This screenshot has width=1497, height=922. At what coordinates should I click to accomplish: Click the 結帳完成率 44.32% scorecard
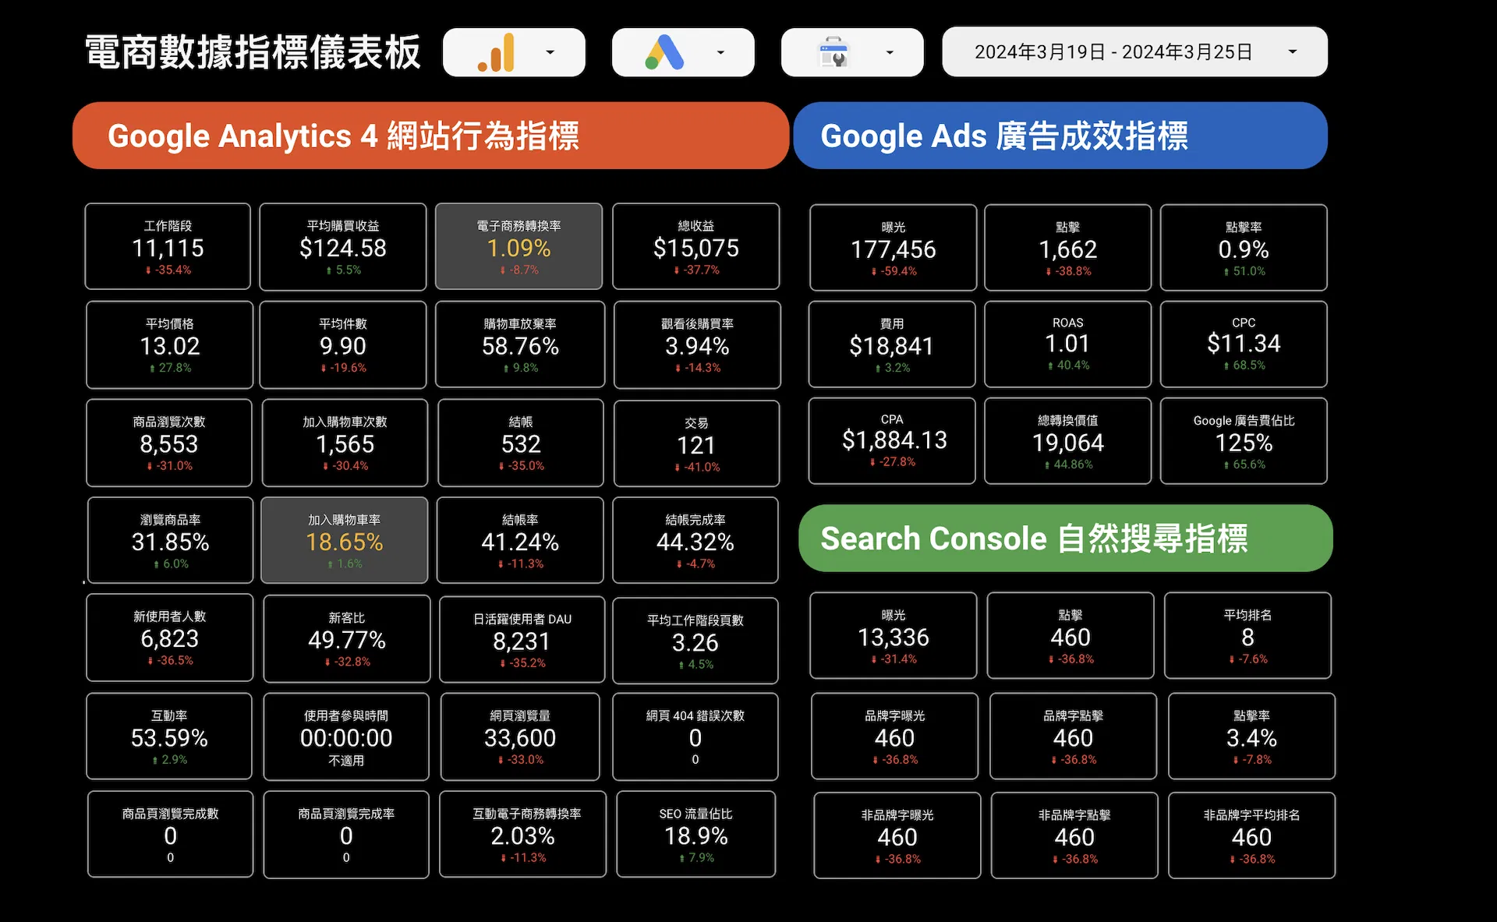[695, 540]
